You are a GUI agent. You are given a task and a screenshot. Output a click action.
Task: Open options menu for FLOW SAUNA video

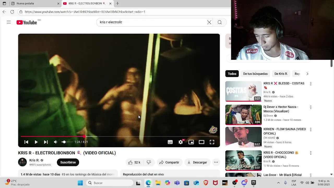311,130
